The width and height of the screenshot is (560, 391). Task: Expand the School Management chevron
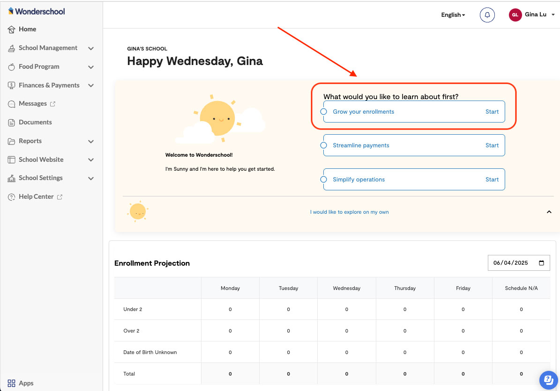click(x=91, y=48)
